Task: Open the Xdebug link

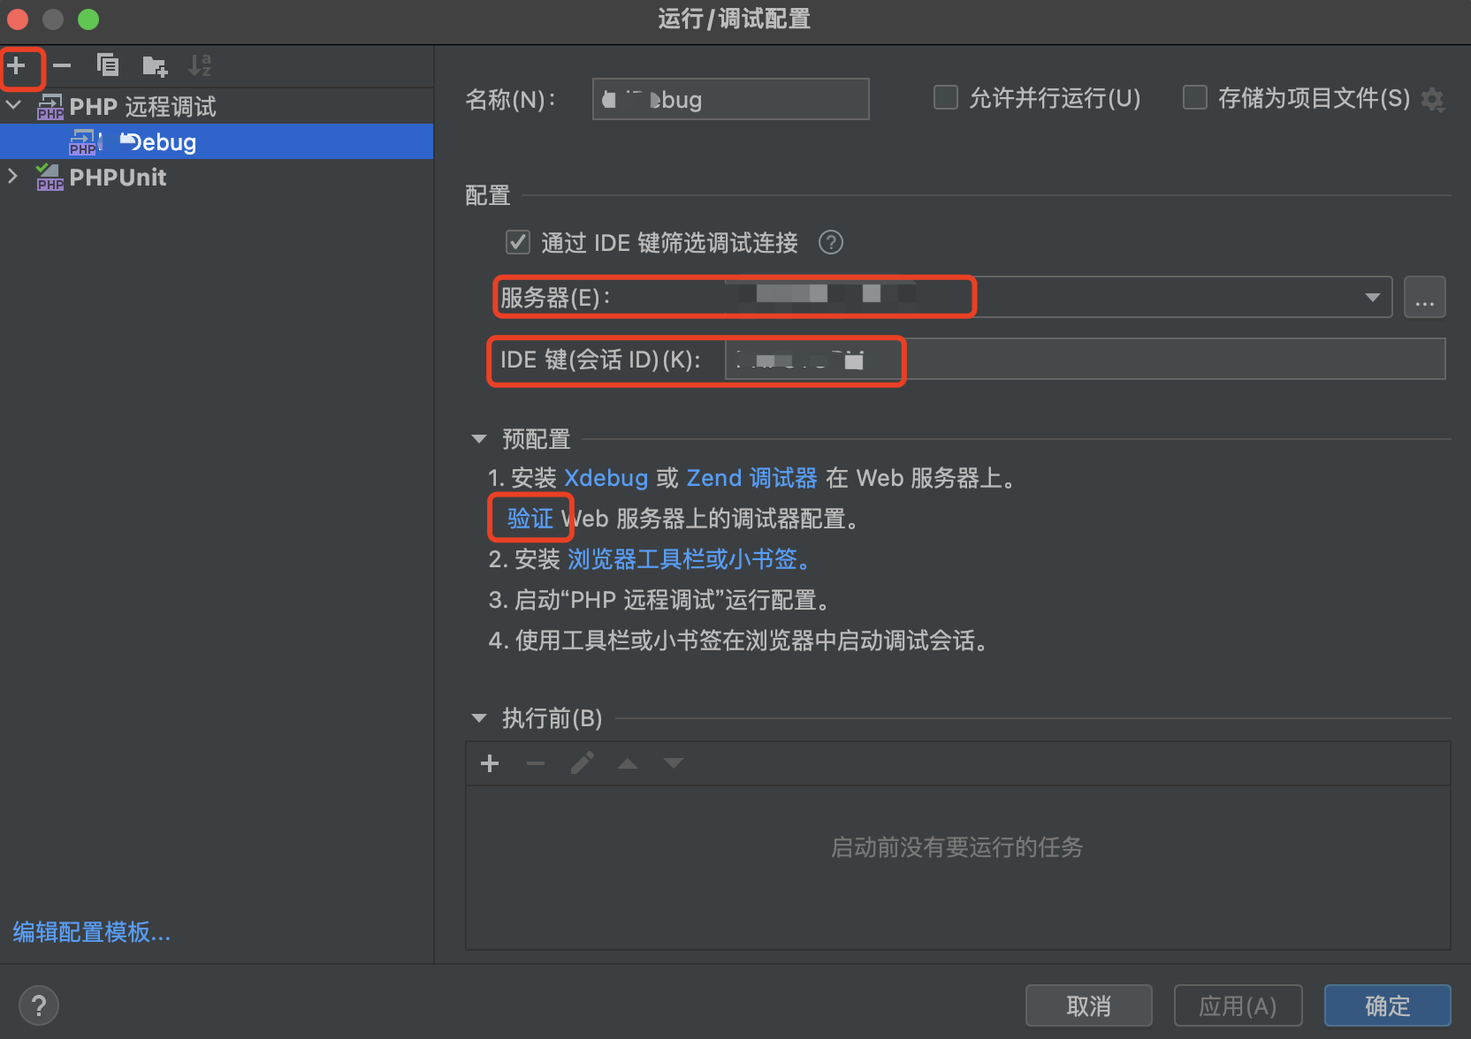Action: coord(606,478)
